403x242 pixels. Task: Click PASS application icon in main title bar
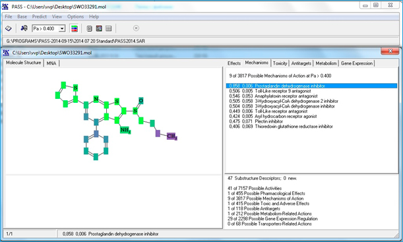pos(5,7)
